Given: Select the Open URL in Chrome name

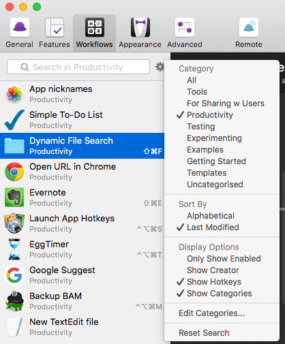Looking at the screenshot, I should [73, 167].
